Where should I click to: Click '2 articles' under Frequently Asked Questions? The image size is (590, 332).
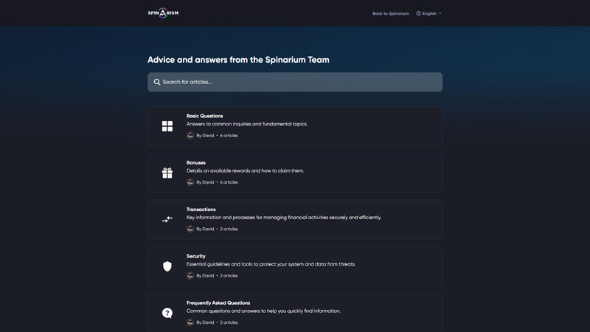229,322
